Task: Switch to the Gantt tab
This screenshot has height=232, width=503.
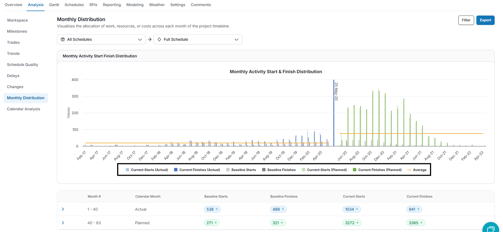Action: pos(54,5)
